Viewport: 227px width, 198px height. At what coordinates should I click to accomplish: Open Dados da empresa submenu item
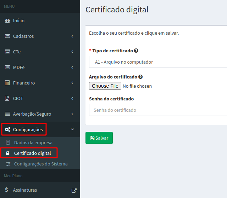(33, 142)
